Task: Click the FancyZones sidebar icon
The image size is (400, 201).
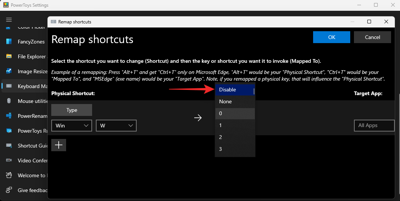Action: [9, 42]
